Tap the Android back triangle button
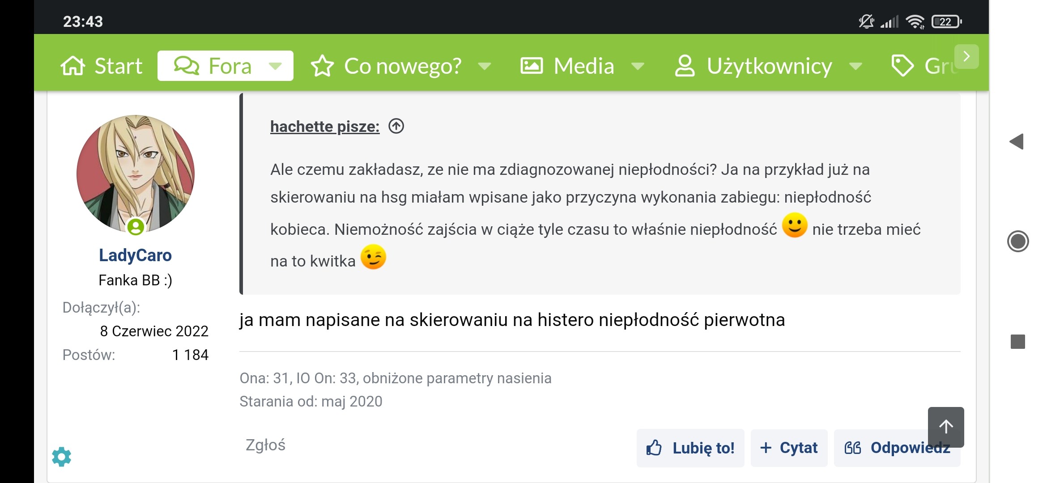The image size is (1047, 483). tap(1017, 142)
